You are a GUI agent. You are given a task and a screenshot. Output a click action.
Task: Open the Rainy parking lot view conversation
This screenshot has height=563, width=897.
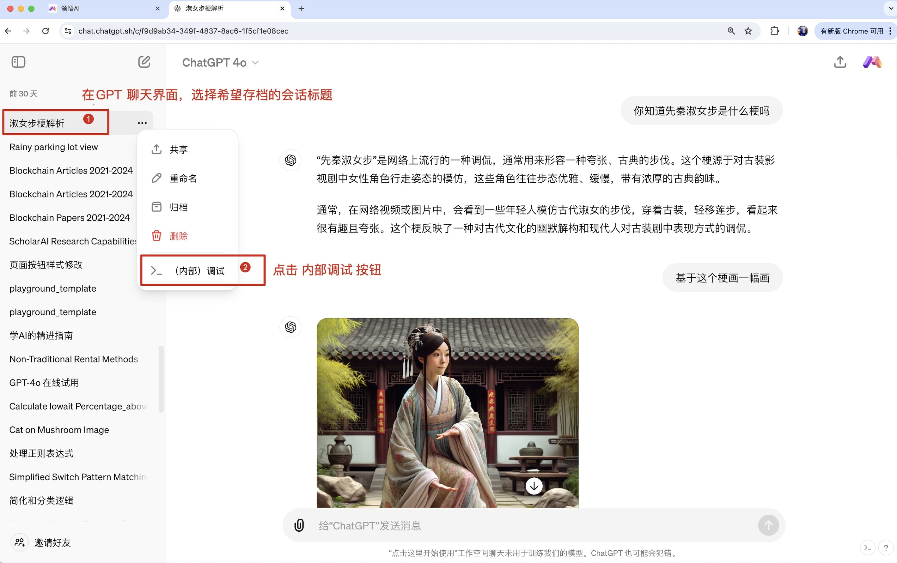54,147
